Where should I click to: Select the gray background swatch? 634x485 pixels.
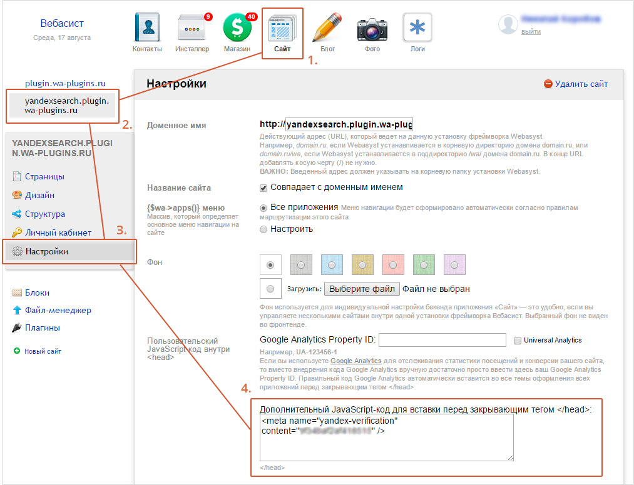[x=301, y=265]
